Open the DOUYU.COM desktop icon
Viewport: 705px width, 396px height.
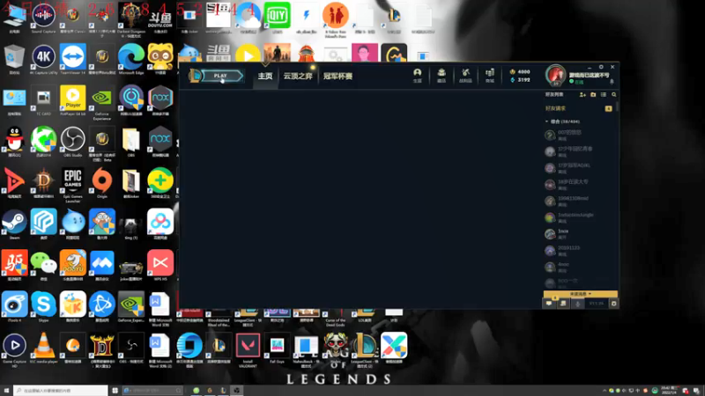160,18
